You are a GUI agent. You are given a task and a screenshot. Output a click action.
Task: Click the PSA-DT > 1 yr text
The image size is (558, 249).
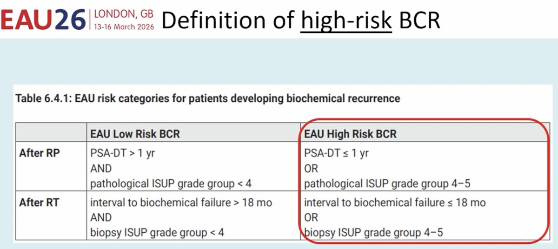(x=122, y=153)
